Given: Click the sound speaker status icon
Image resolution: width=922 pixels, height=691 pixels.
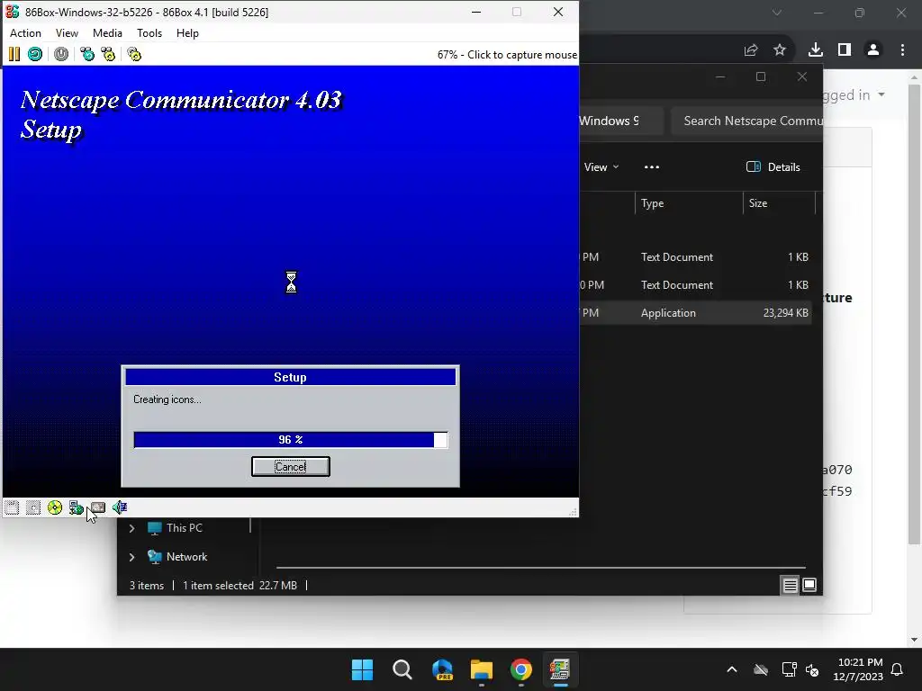Looking at the screenshot, I should 120,507.
